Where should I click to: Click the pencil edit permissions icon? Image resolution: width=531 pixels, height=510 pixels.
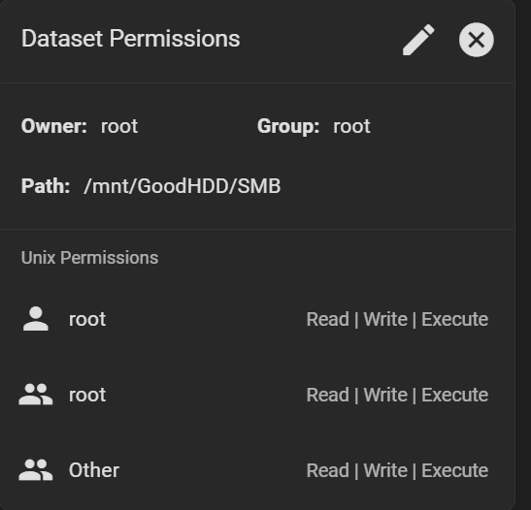coord(418,40)
